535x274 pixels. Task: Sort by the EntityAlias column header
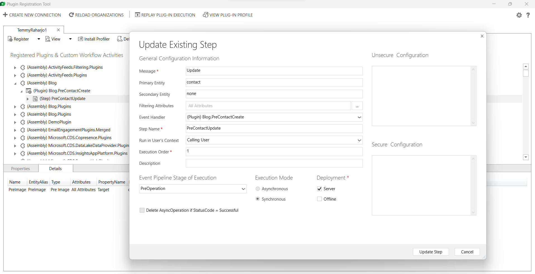[x=38, y=182]
